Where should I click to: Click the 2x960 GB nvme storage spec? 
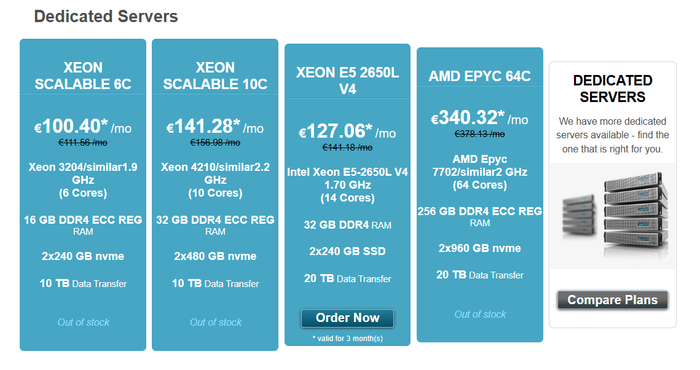(479, 248)
